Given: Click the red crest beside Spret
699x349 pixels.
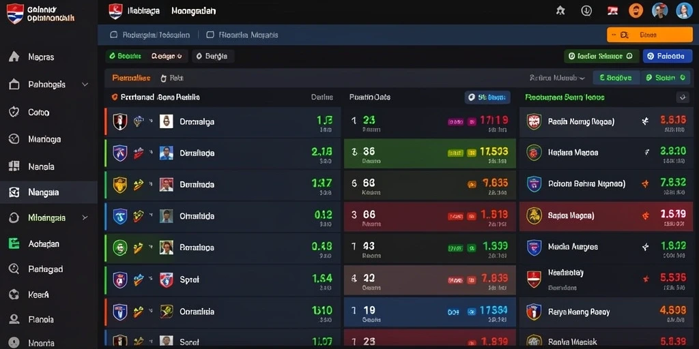Looking at the screenshot, I should [x=167, y=279].
